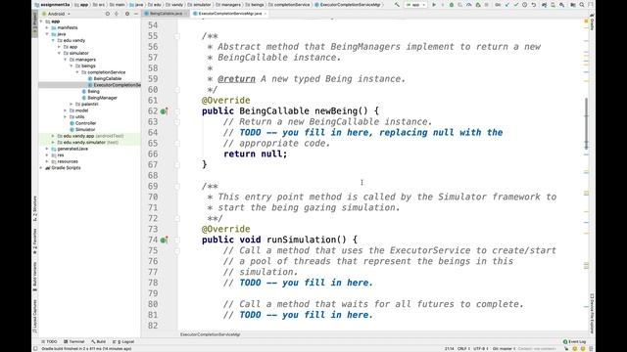Click the locate-file target icon in the Project panel
The width and height of the screenshot is (627, 352).
pos(107,14)
